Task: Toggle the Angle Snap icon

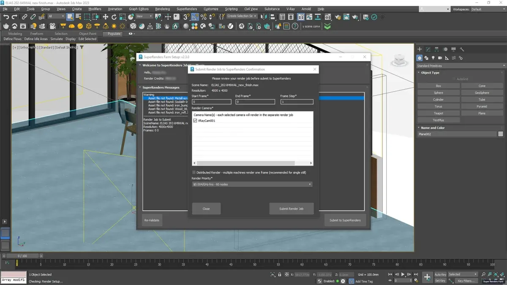Action: [195, 17]
